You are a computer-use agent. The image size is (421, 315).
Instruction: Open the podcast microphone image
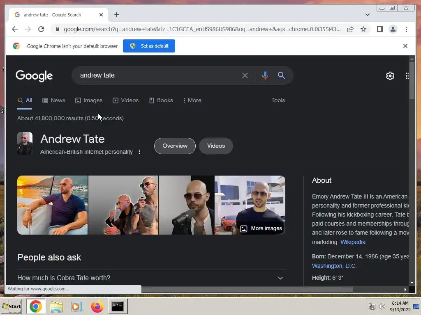[186, 205]
